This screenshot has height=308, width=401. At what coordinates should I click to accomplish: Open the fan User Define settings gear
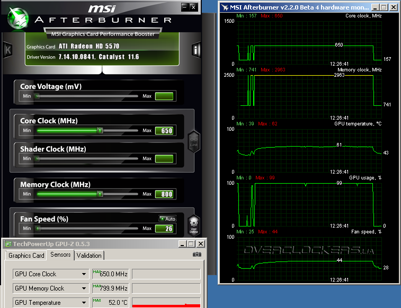tap(193, 226)
